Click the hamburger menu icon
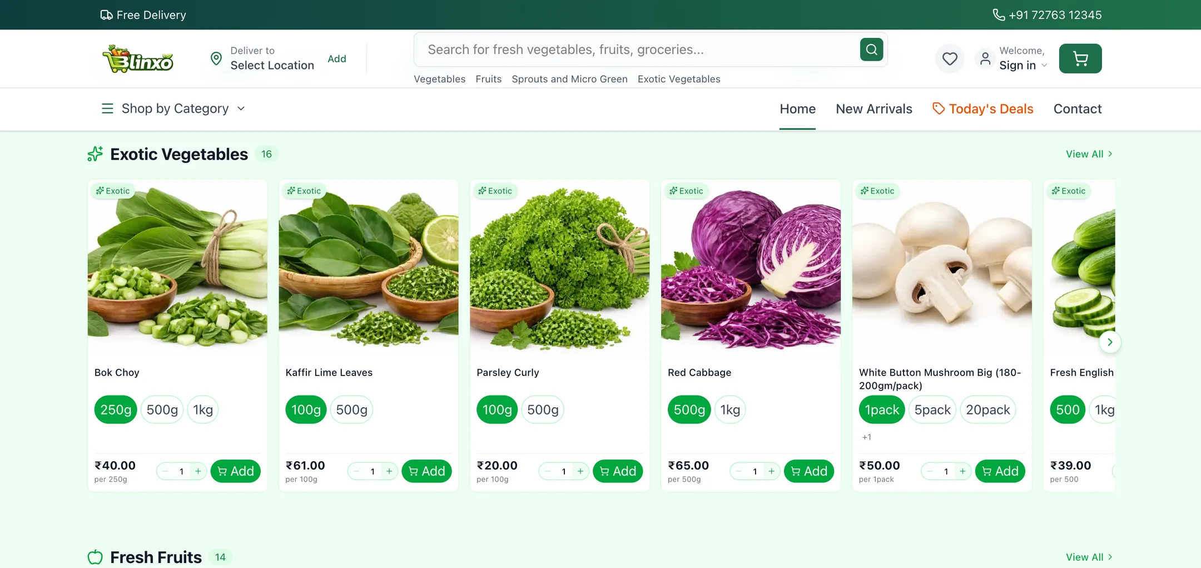 [x=107, y=108]
